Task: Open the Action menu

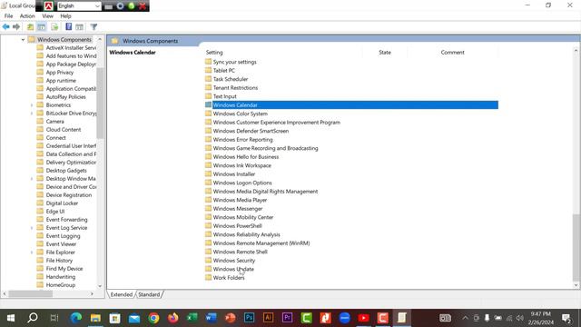Action: [x=27, y=16]
